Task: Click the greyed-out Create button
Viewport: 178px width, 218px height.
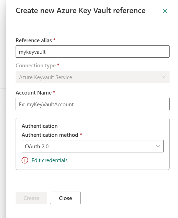Action: point(31,198)
